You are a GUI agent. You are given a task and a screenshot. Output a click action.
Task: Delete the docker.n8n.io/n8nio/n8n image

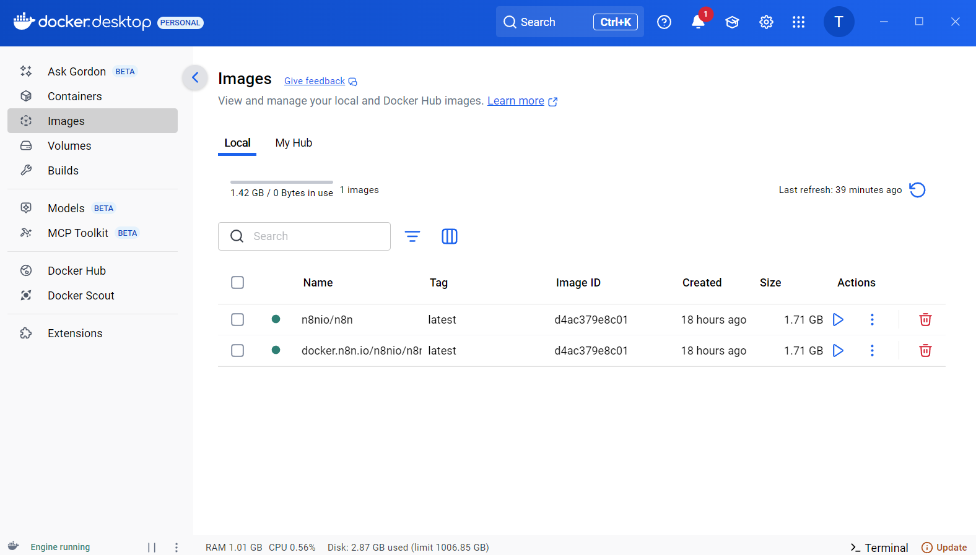[925, 351]
